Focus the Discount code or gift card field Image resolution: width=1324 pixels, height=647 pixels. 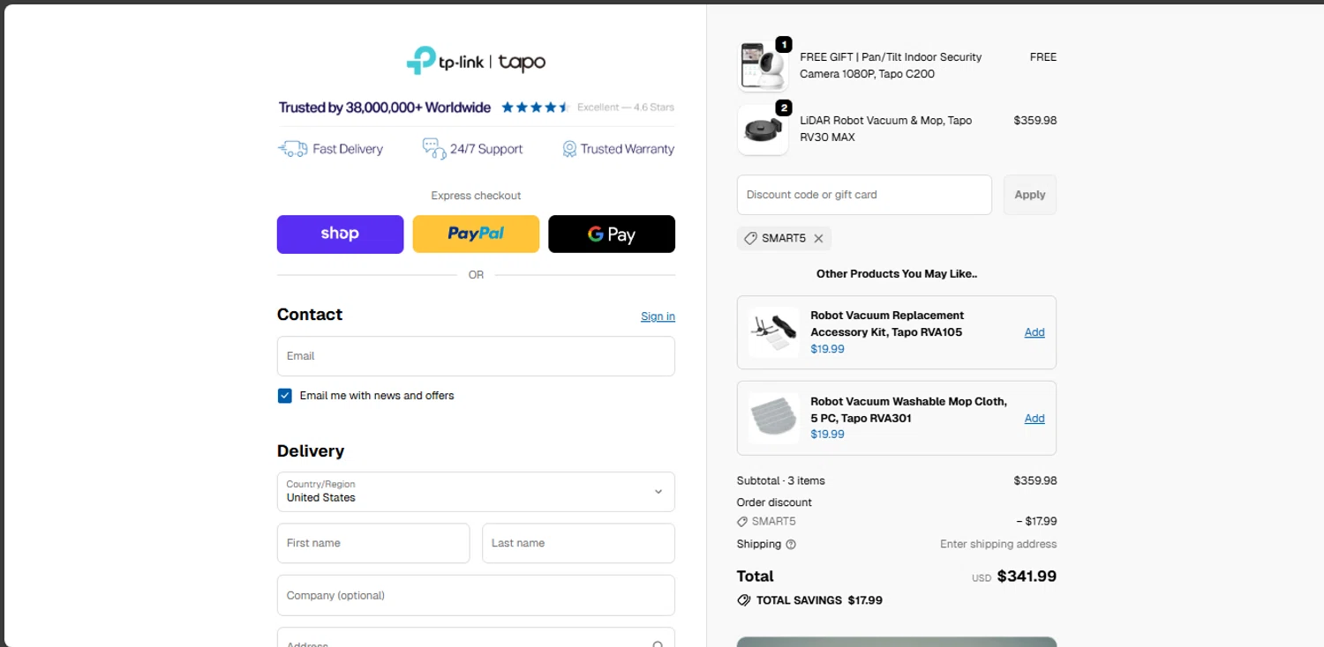click(864, 195)
